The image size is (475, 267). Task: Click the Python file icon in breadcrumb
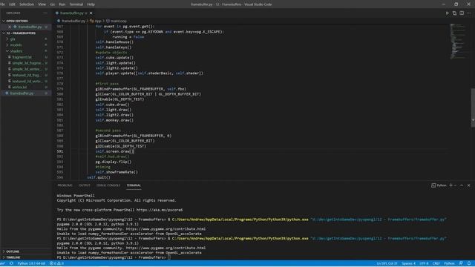[59, 21]
